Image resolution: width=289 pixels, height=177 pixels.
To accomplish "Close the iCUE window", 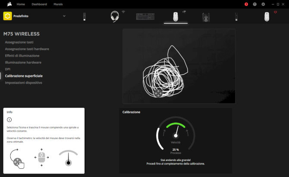I will tap(283, 4).
